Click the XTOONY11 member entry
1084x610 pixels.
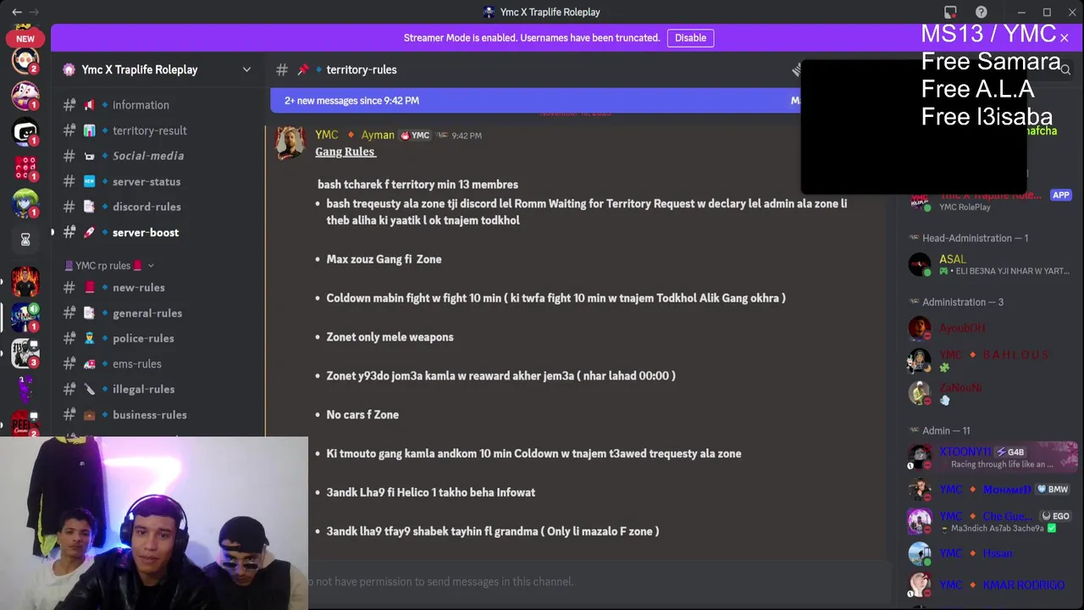[992, 457]
